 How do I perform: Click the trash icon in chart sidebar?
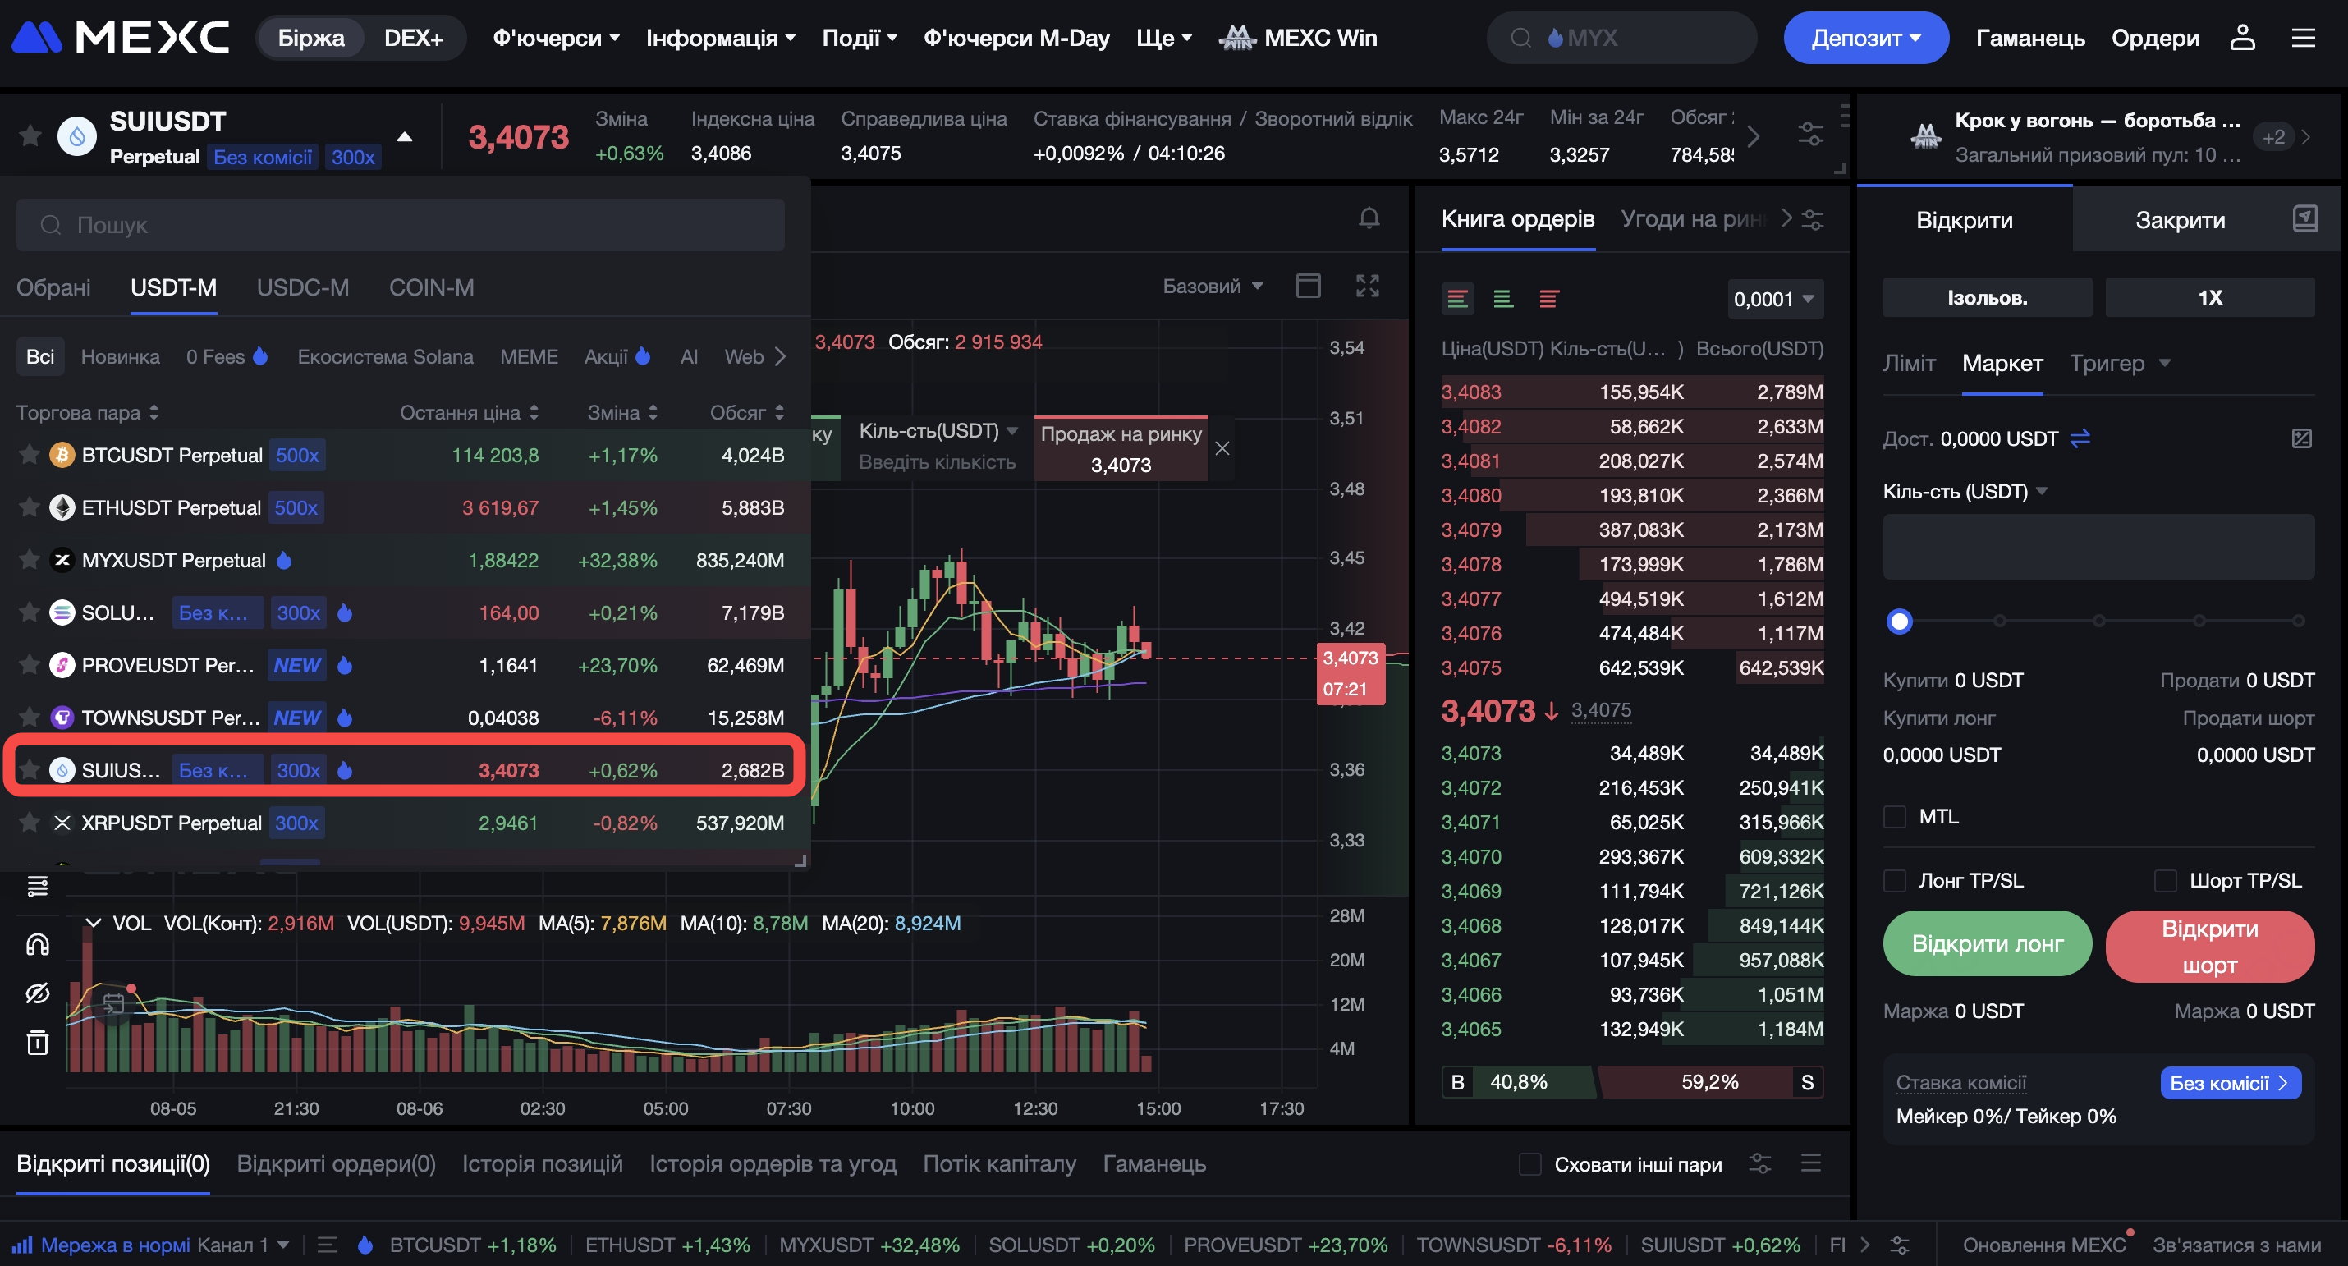(38, 1042)
